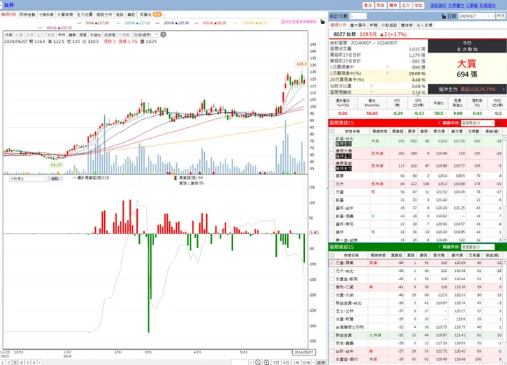Viewport: 507px width, 365px height.
Task: Open 分點進出 indicator dropdown below chart
Action: click(x=28, y=178)
